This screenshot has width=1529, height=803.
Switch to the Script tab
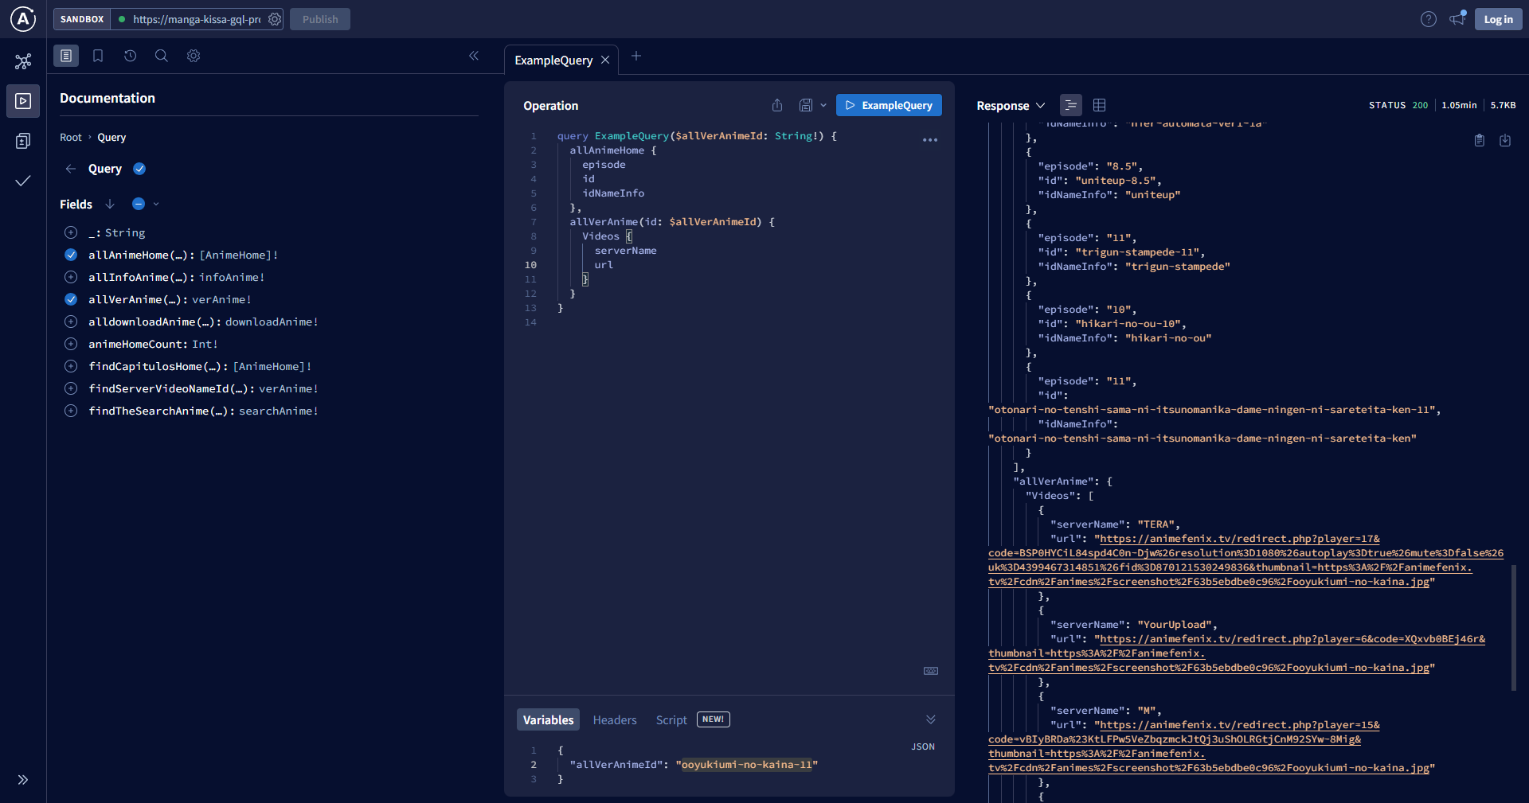click(671, 720)
